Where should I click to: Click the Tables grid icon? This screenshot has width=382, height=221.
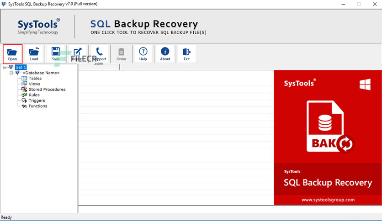(24, 78)
